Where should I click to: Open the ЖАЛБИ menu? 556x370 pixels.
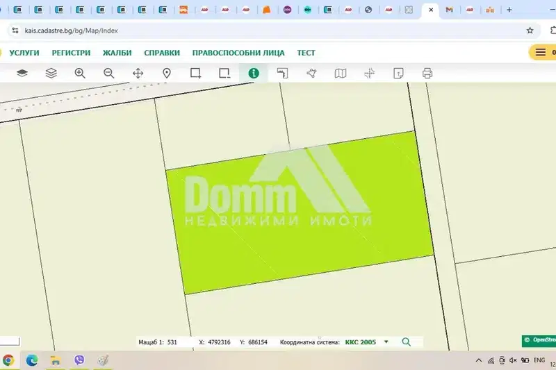pyautogui.click(x=117, y=53)
